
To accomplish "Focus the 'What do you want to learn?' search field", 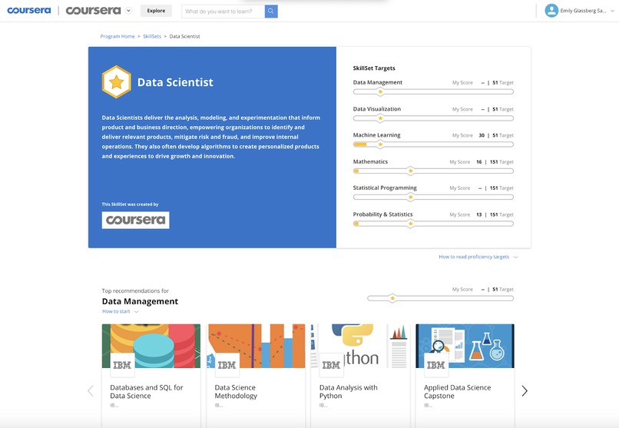I will coord(223,11).
